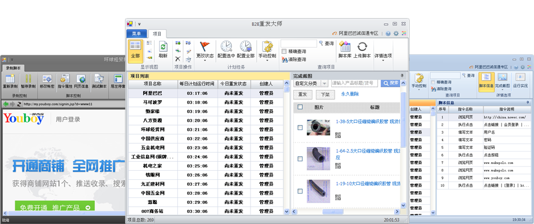Pin the 脚本信息 panel in right window
The image size is (534, 224).
coord(528,102)
